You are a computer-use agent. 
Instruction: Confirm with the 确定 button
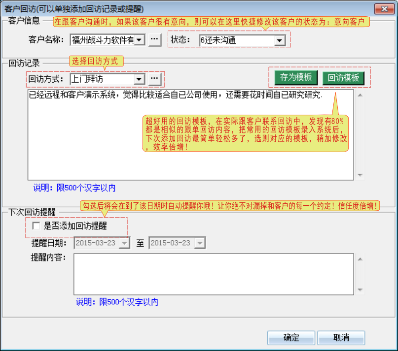click(291, 338)
